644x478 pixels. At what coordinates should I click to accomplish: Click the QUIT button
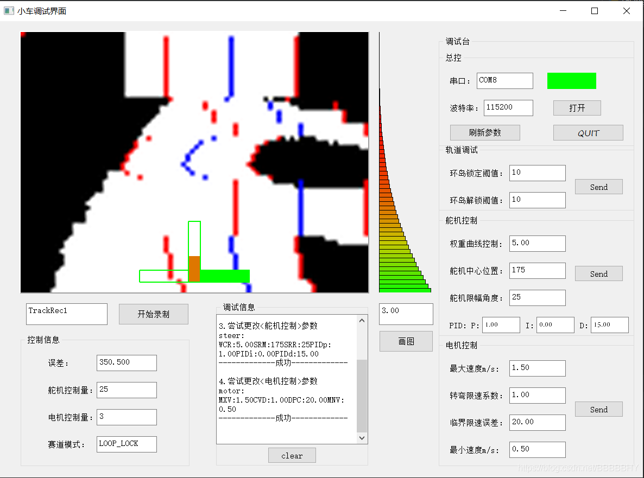(588, 132)
